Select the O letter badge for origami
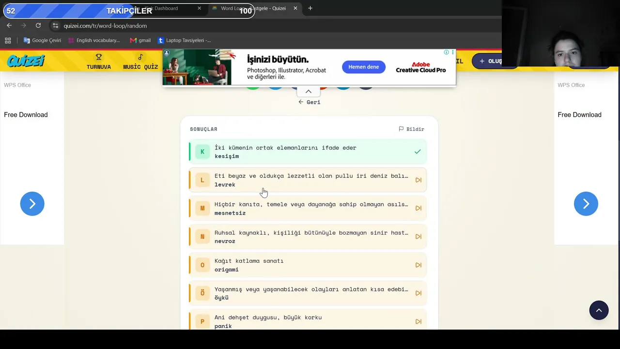 (202, 265)
